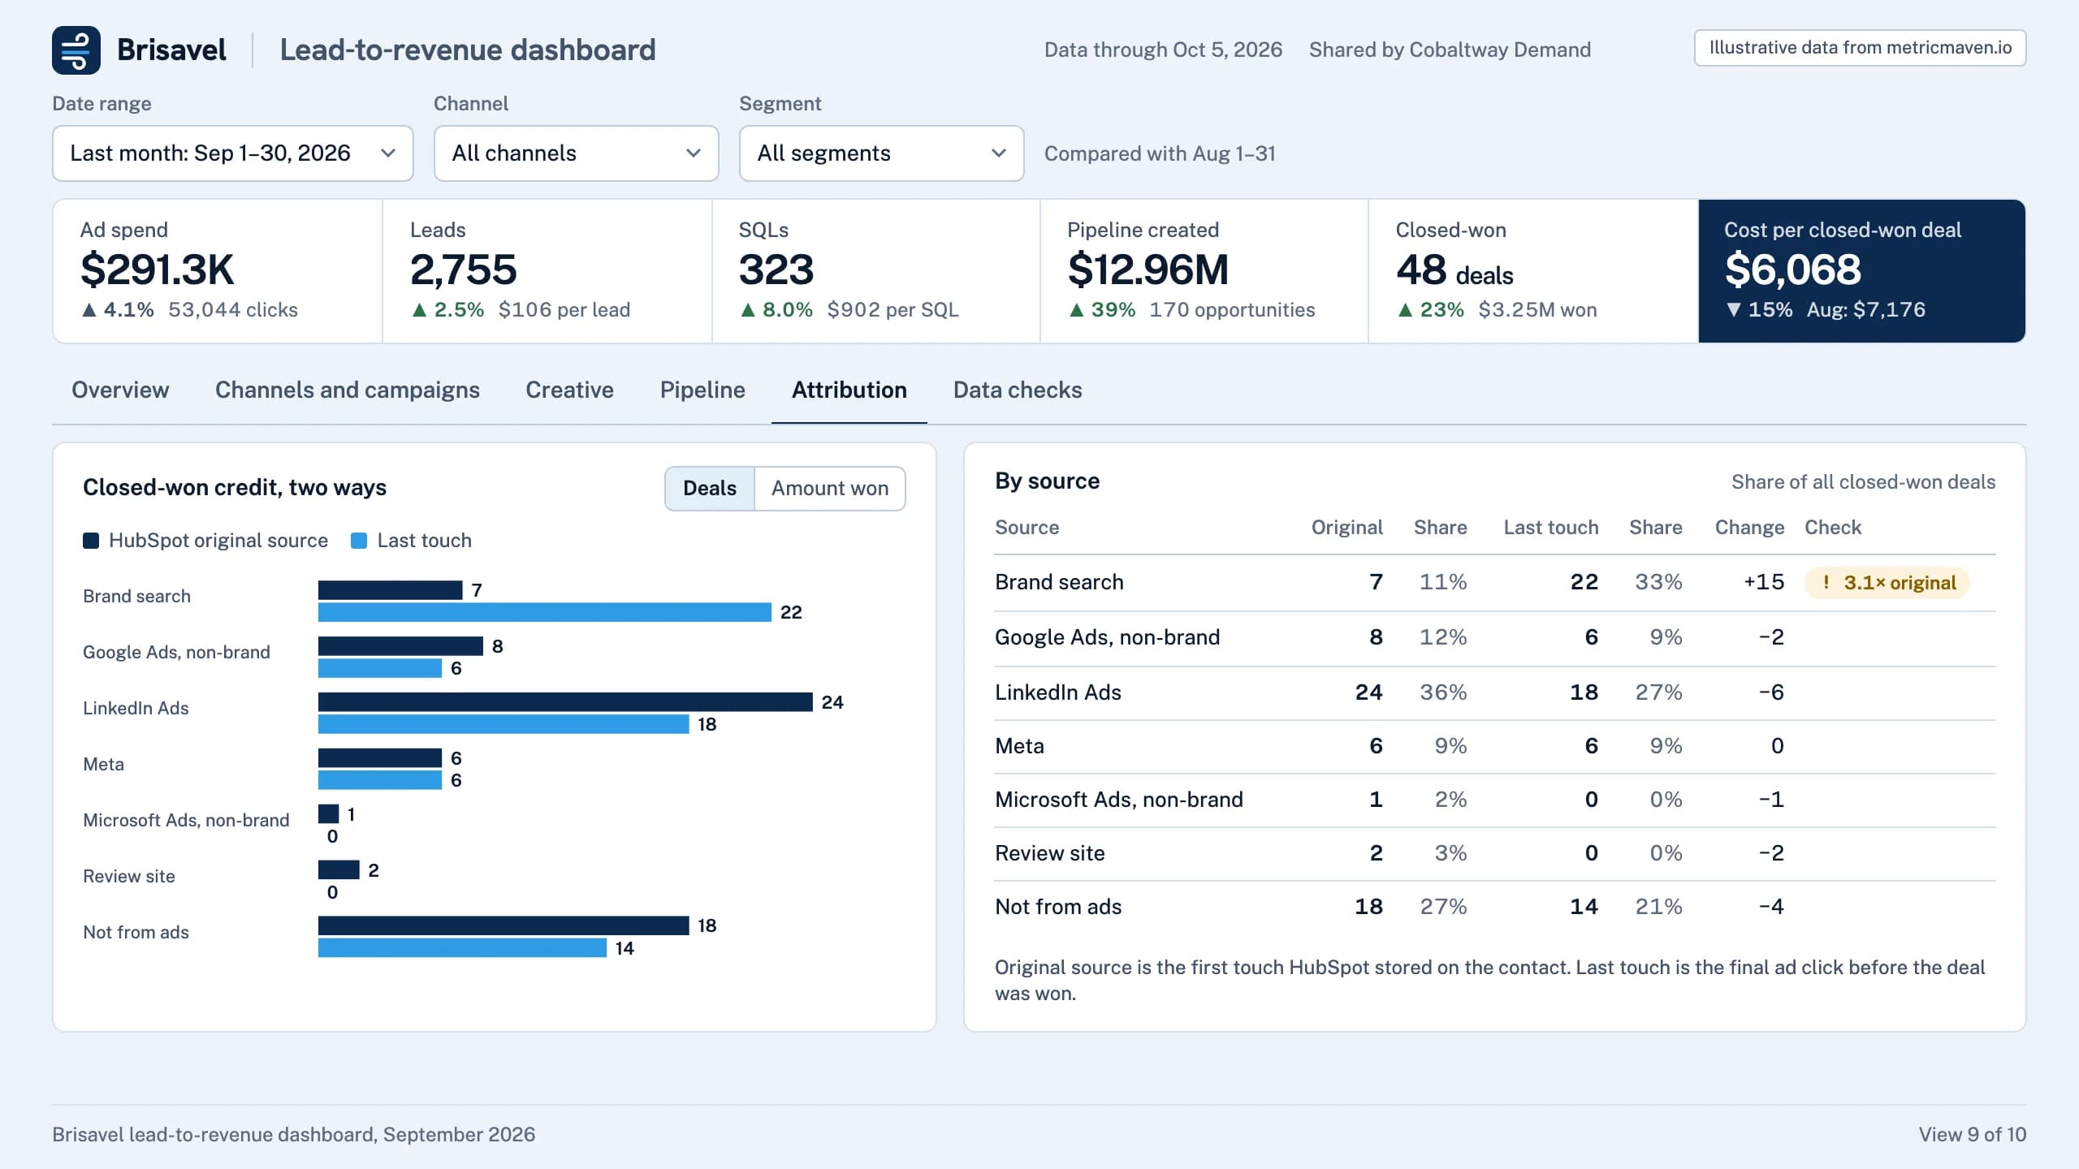Click the Last touch legend swatch
The height and width of the screenshot is (1169, 2079).
coord(359,541)
